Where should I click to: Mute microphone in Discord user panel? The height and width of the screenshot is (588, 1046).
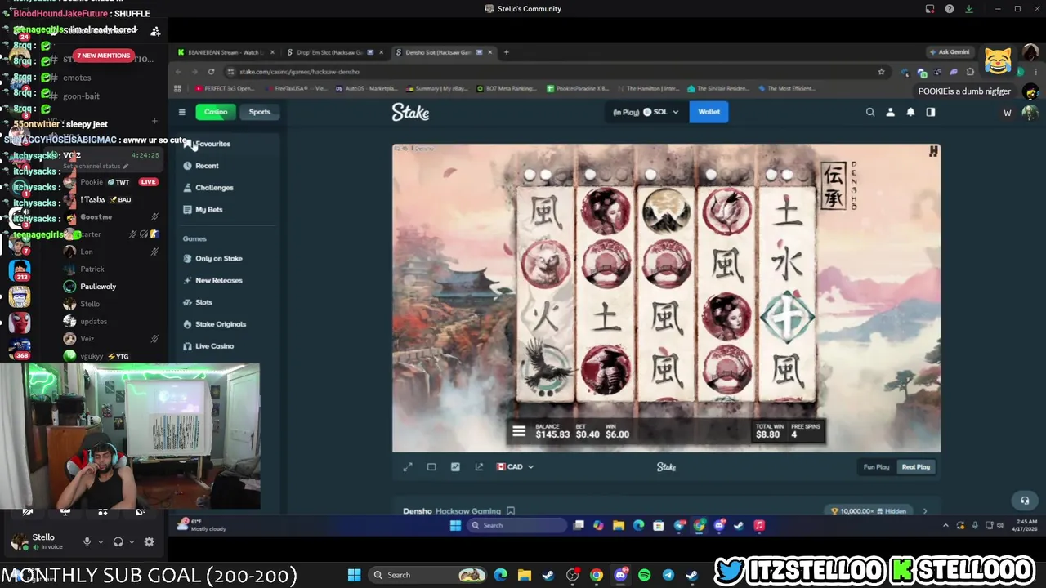click(x=87, y=541)
